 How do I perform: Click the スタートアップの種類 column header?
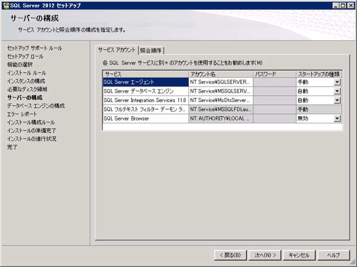point(319,74)
